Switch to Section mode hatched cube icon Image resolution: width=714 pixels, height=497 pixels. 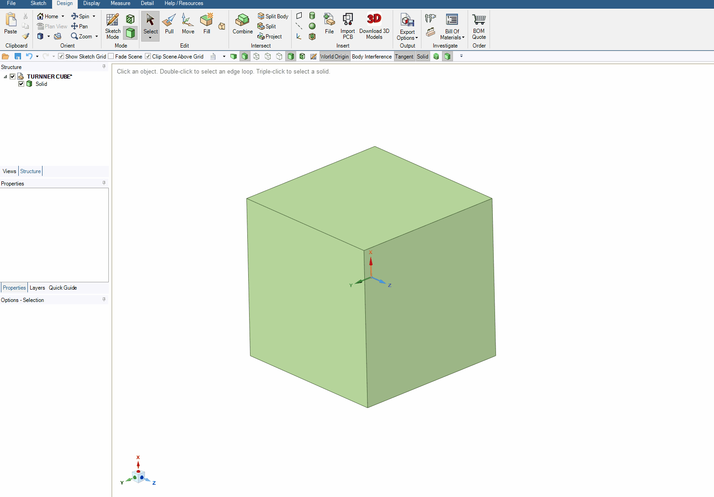(x=130, y=19)
